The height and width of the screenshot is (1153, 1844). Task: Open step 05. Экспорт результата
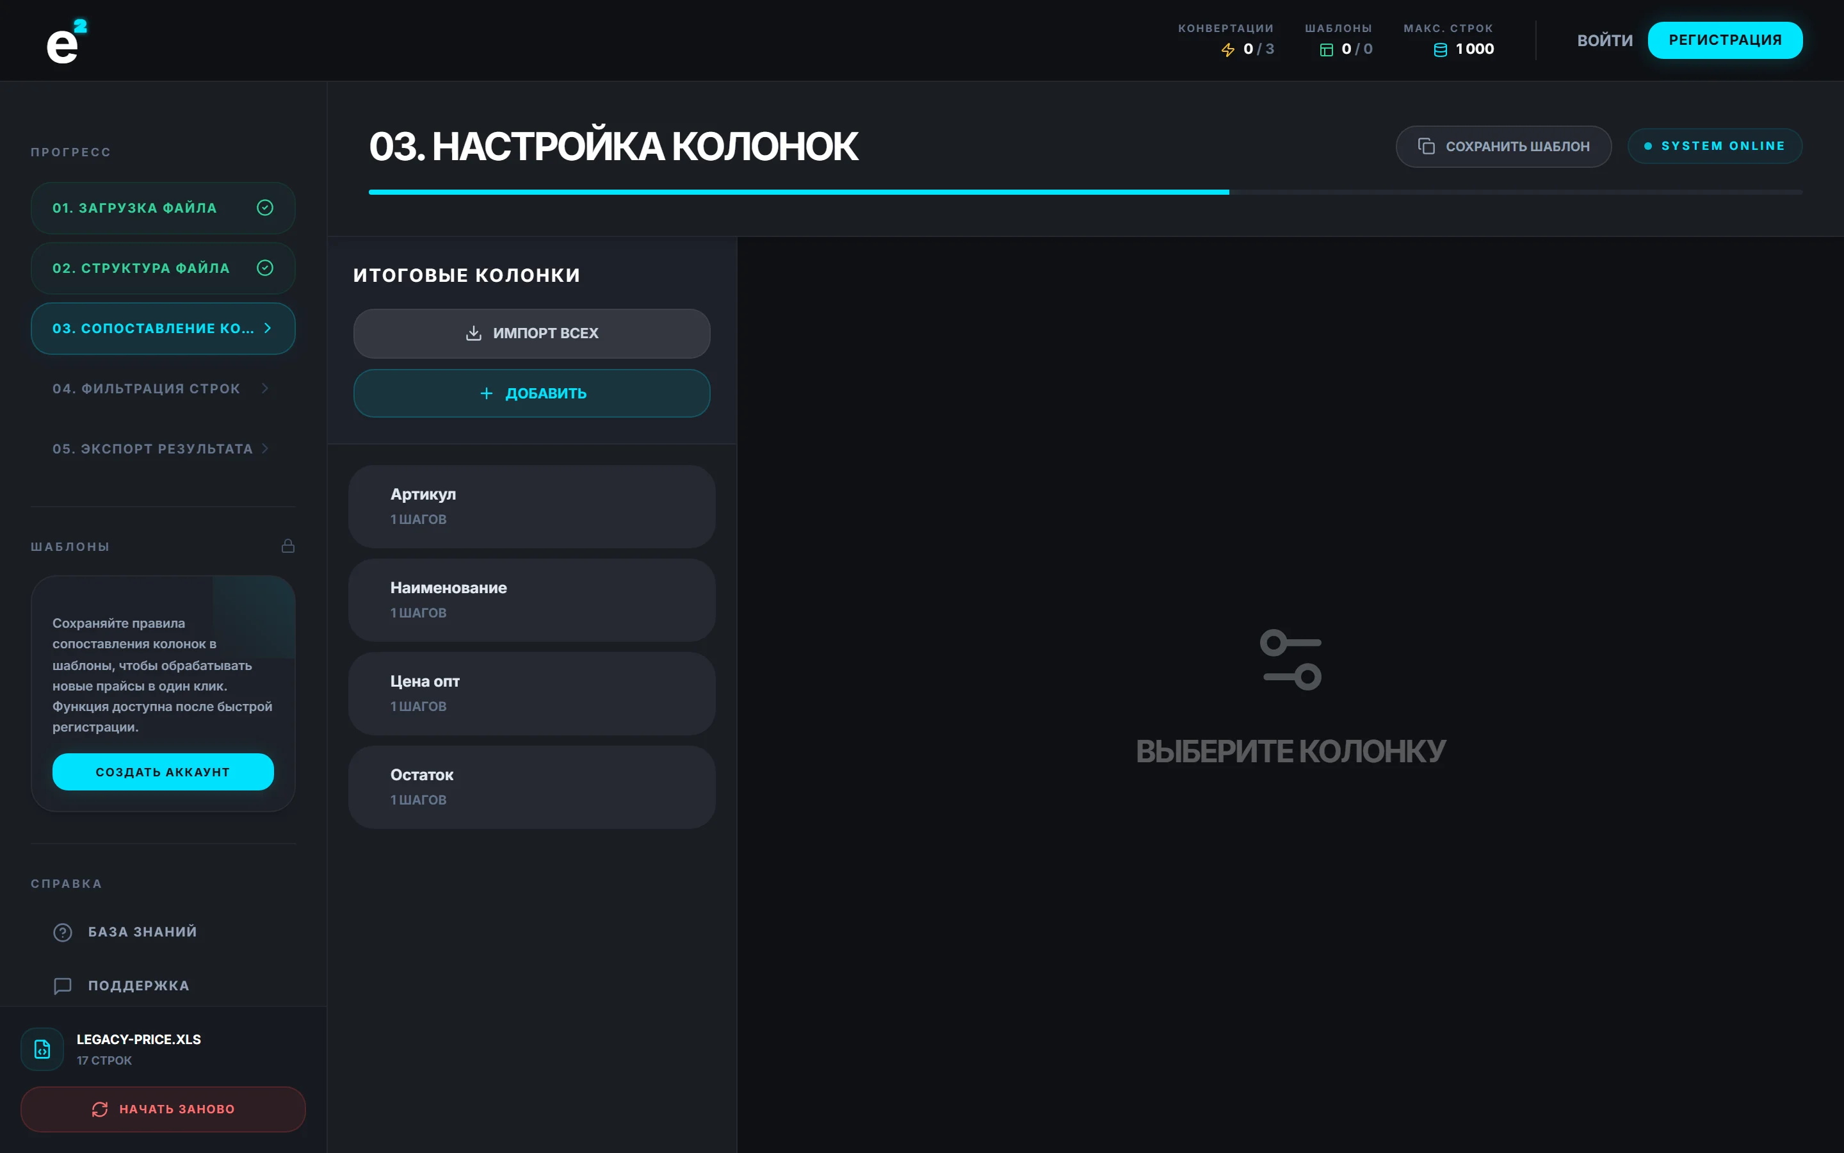[163, 448]
